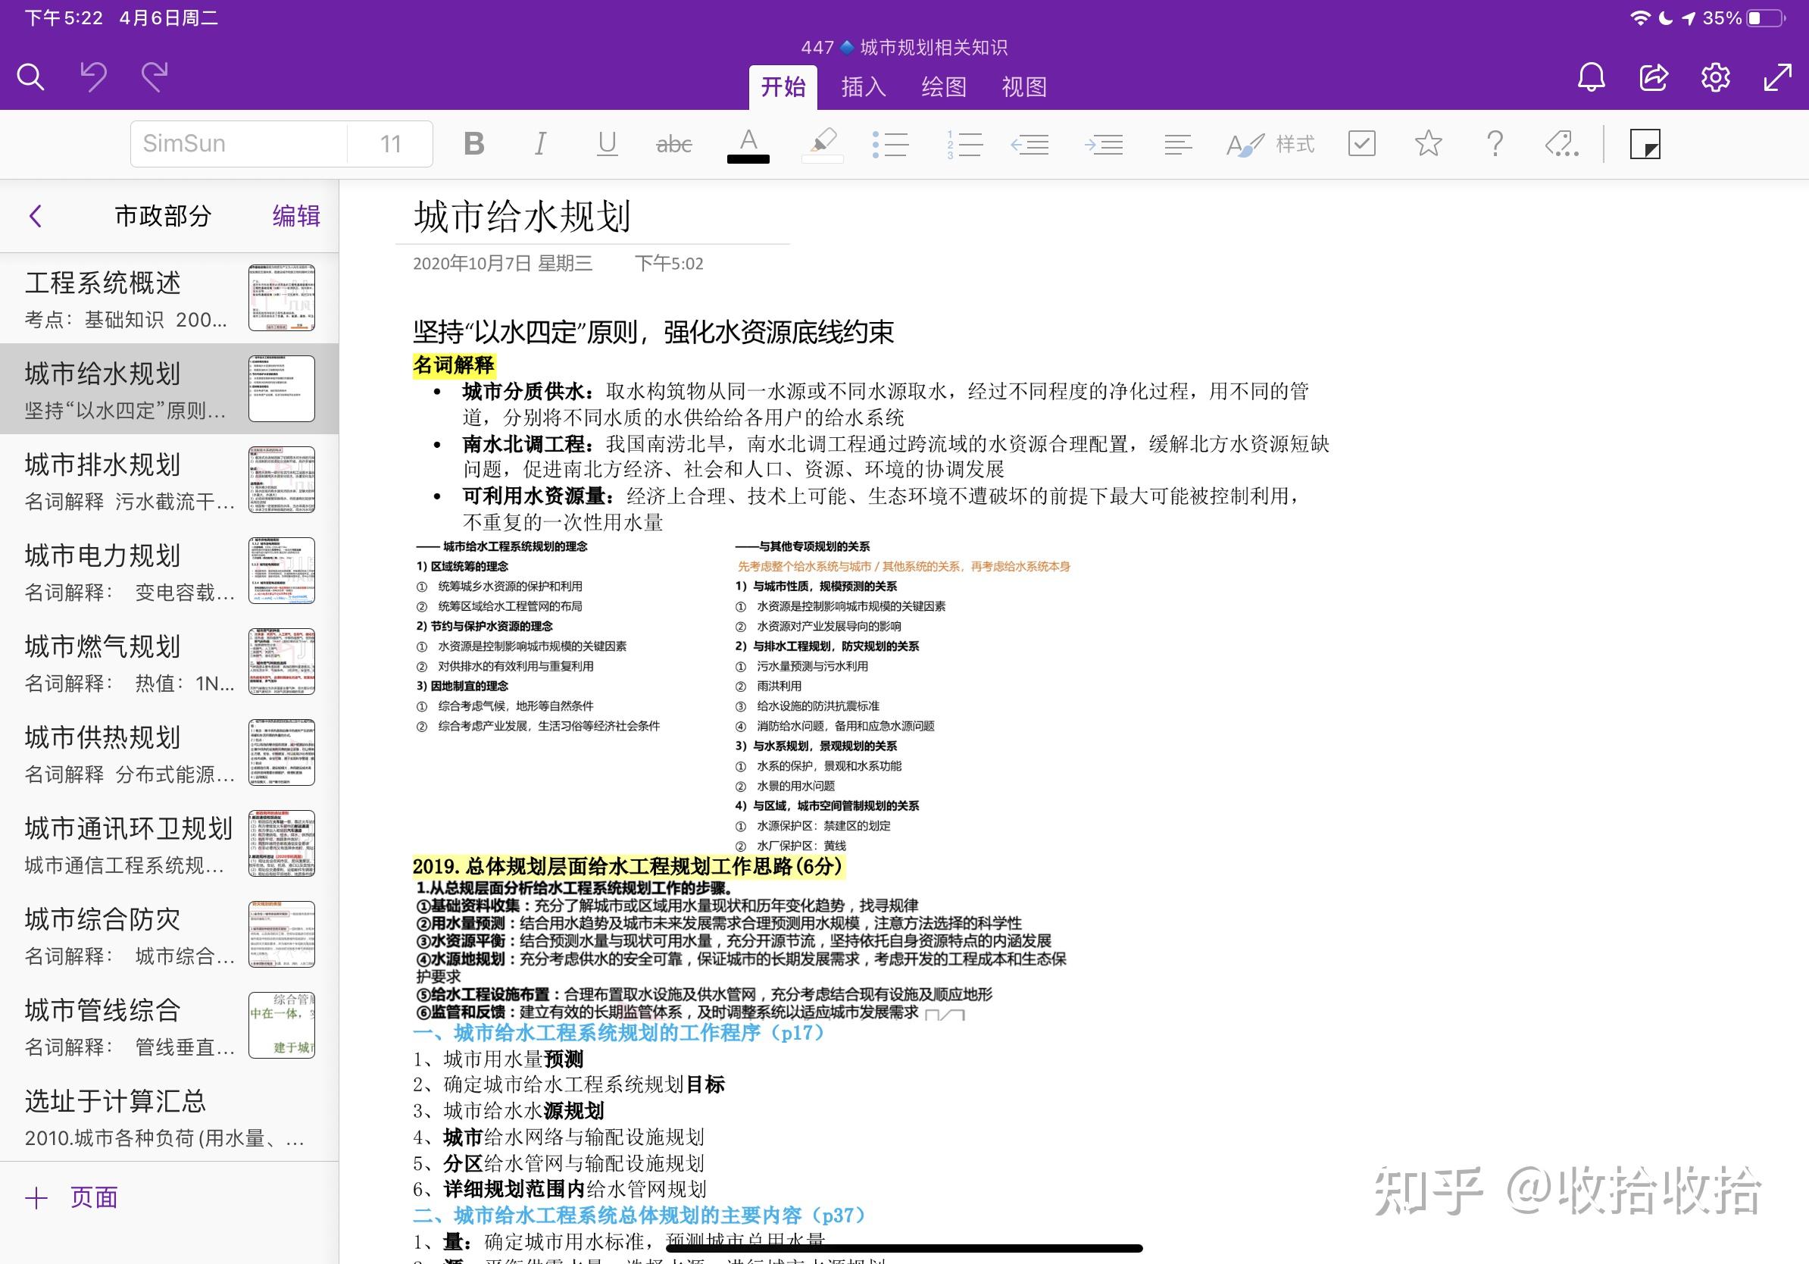
Task: Insert a to-do checkbox tag
Action: [x=1361, y=143]
